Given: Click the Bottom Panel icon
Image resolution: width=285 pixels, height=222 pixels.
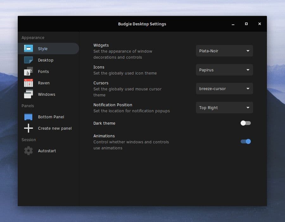Looking at the screenshot, I should coord(28,117).
